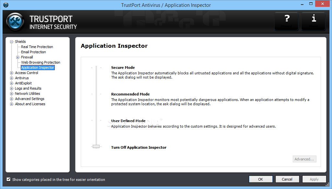Select About and Licenses label
The width and height of the screenshot is (332, 189).
(30, 104)
